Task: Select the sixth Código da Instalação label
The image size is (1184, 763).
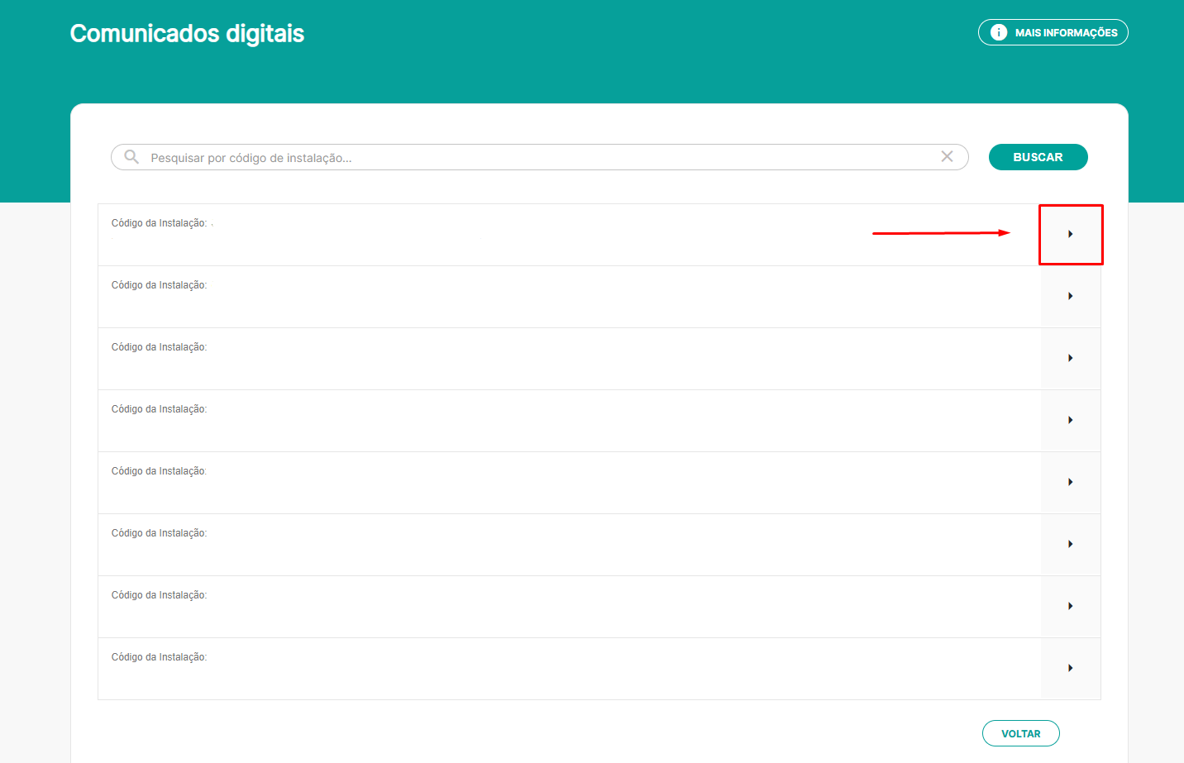Action: coord(159,533)
